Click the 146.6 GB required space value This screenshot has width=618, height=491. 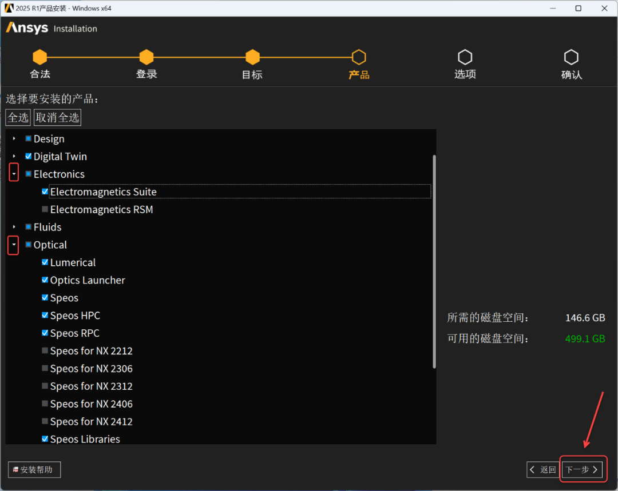[585, 318]
